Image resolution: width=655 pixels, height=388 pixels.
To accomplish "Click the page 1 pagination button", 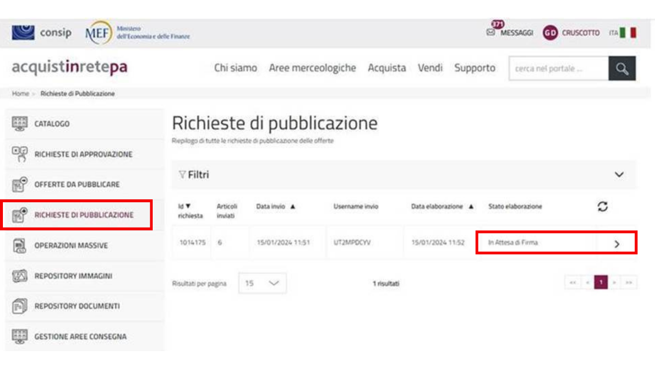I will pyautogui.click(x=601, y=282).
